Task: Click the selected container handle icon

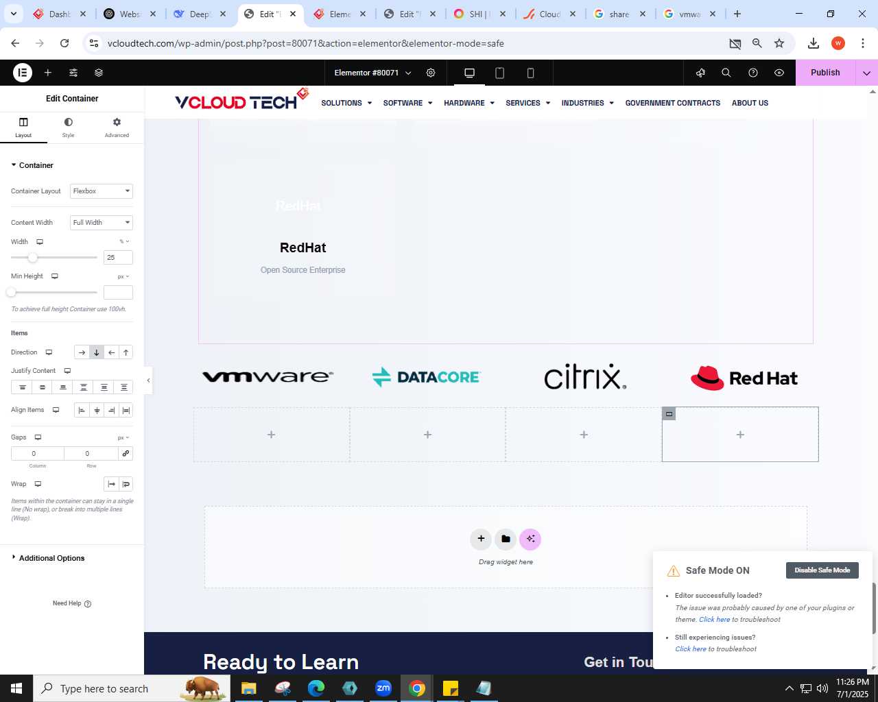Action: [669, 413]
